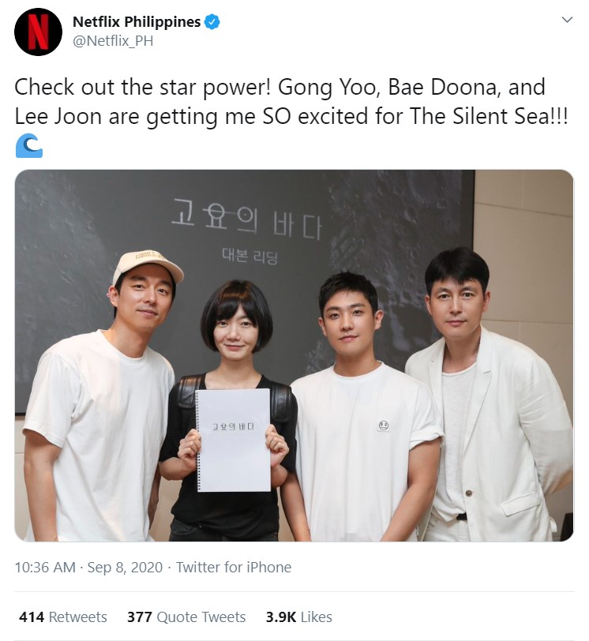Click the 10:36 AM timestamp
589x641 pixels.
(x=45, y=568)
